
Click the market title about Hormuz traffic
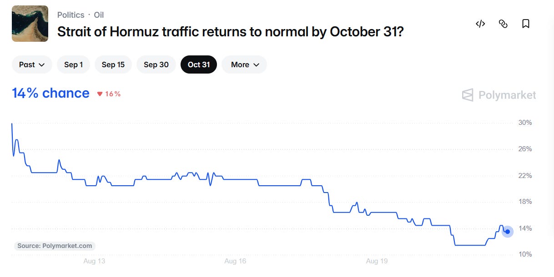pyautogui.click(x=231, y=32)
